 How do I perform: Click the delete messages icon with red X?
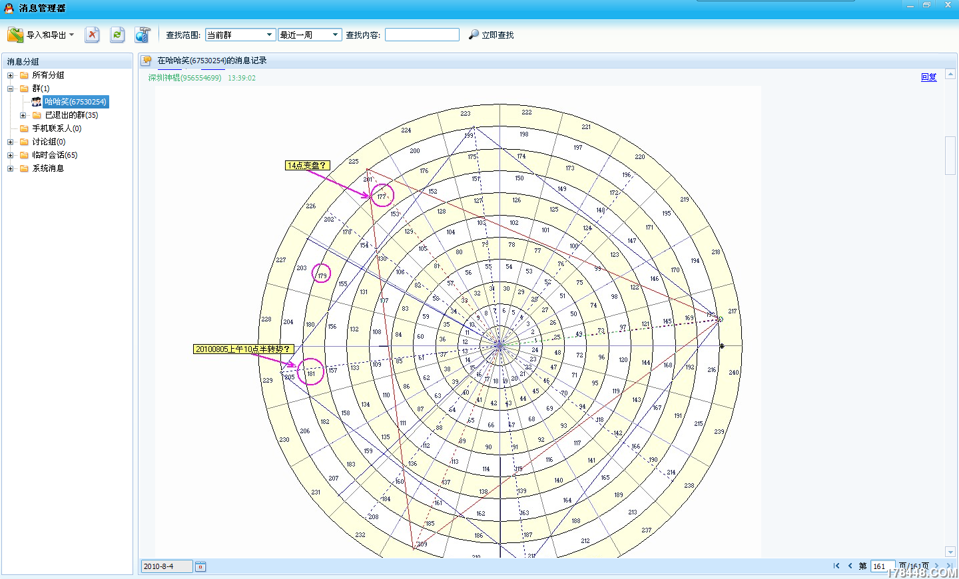[x=92, y=35]
